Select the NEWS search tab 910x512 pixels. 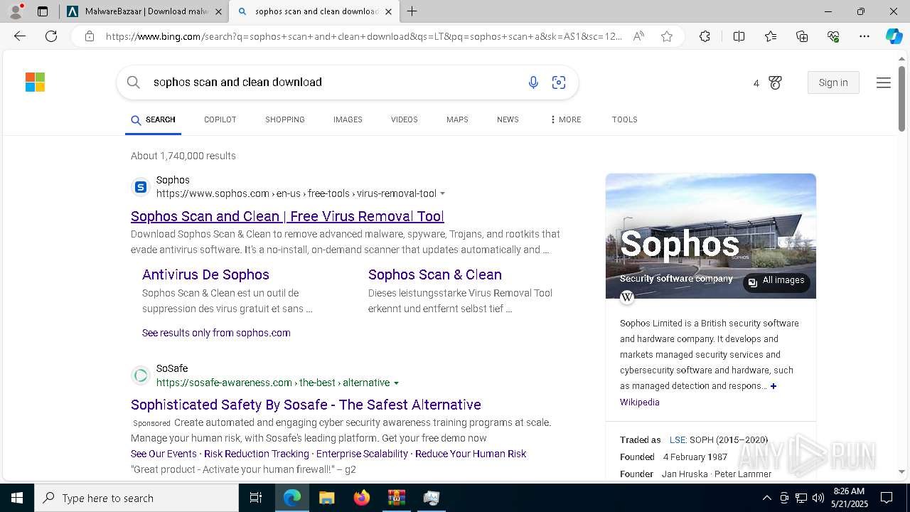coord(508,119)
